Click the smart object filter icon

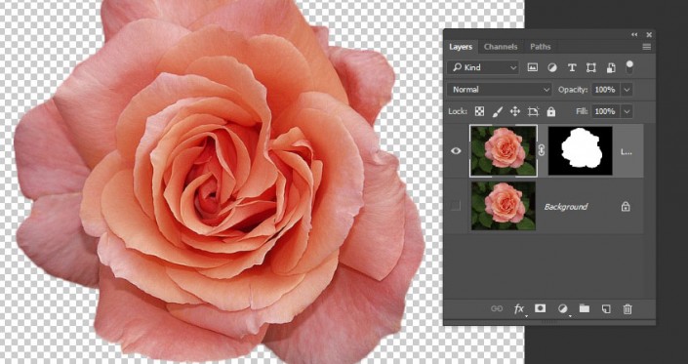pyautogui.click(x=611, y=67)
